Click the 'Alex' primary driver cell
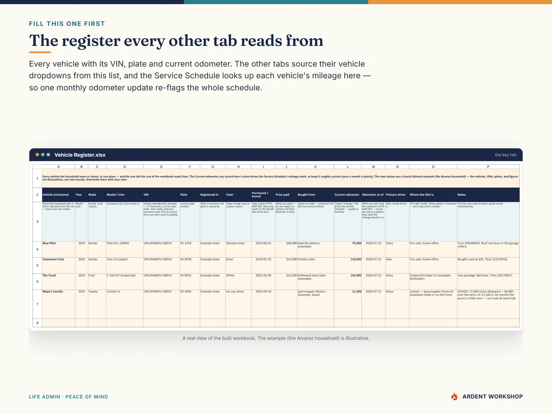 [397, 265]
